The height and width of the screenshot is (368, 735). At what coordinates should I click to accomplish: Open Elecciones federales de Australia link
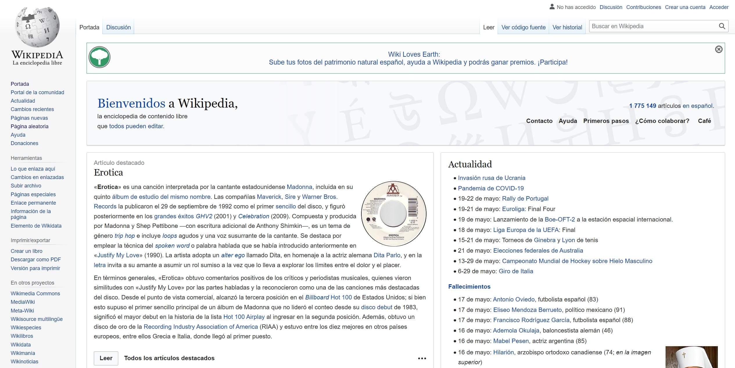pyautogui.click(x=538, y=251)
